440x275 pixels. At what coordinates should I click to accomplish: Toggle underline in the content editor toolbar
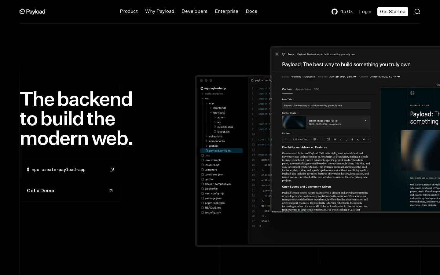pos(346,139)
